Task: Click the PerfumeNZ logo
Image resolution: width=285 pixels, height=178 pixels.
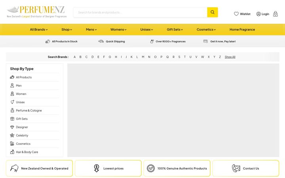Action: pyautogui.click(x=36, y=12)
